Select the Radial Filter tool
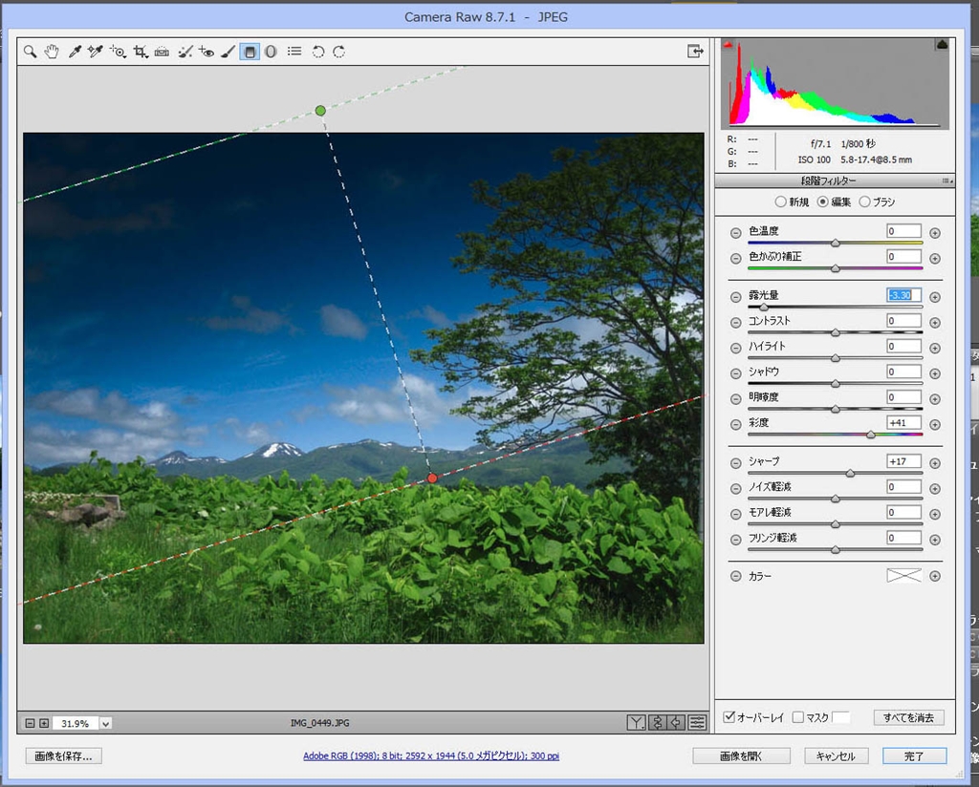This screenshot has height=787, width=979. pyautogui.click(x=272, y=52)
